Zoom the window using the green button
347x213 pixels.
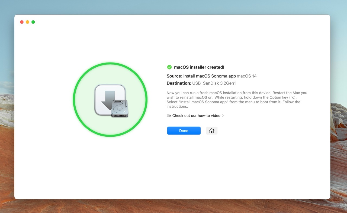click(x=33, y=22)
